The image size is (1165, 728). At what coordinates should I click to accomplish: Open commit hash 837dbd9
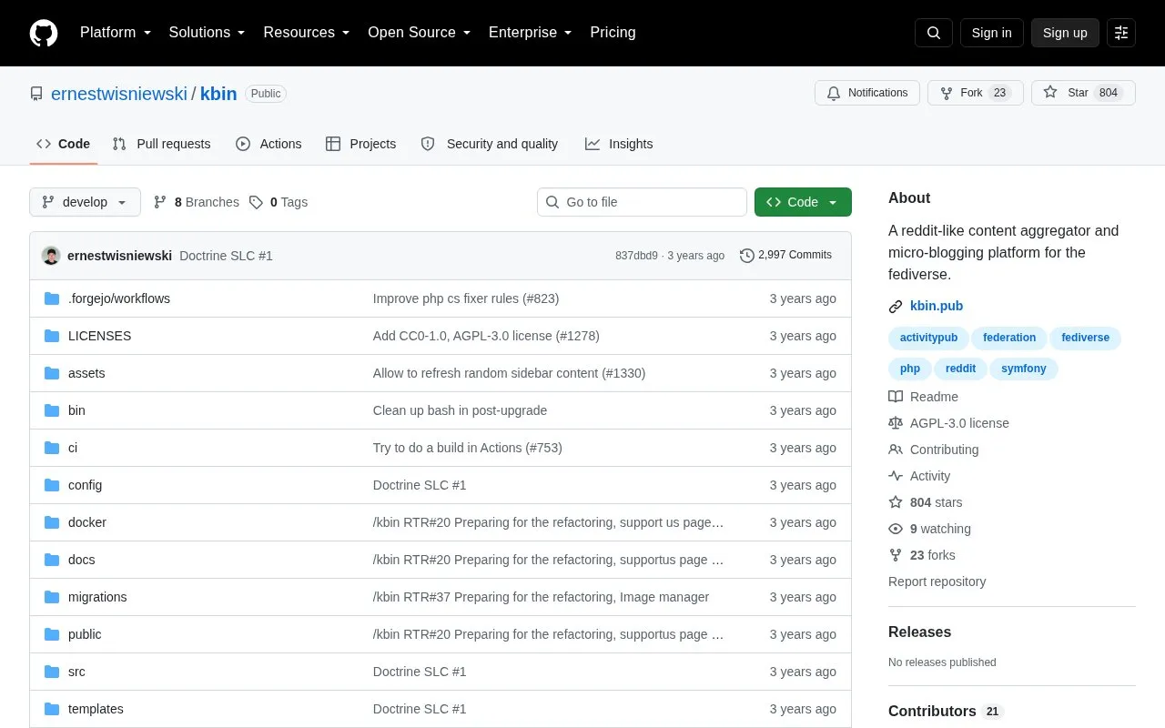(x=636, y=256)
